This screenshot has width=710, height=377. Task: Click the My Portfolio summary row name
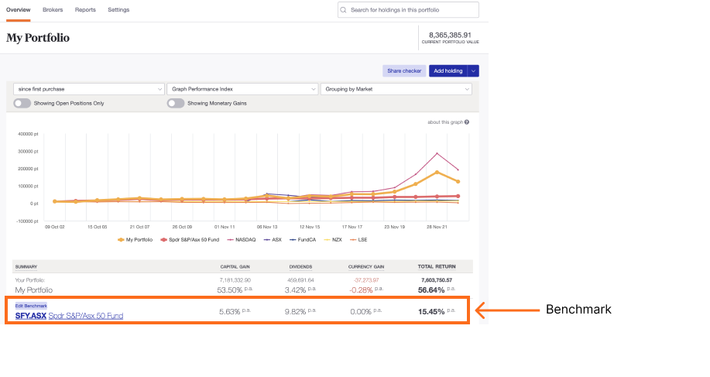[x=34, y=290]
